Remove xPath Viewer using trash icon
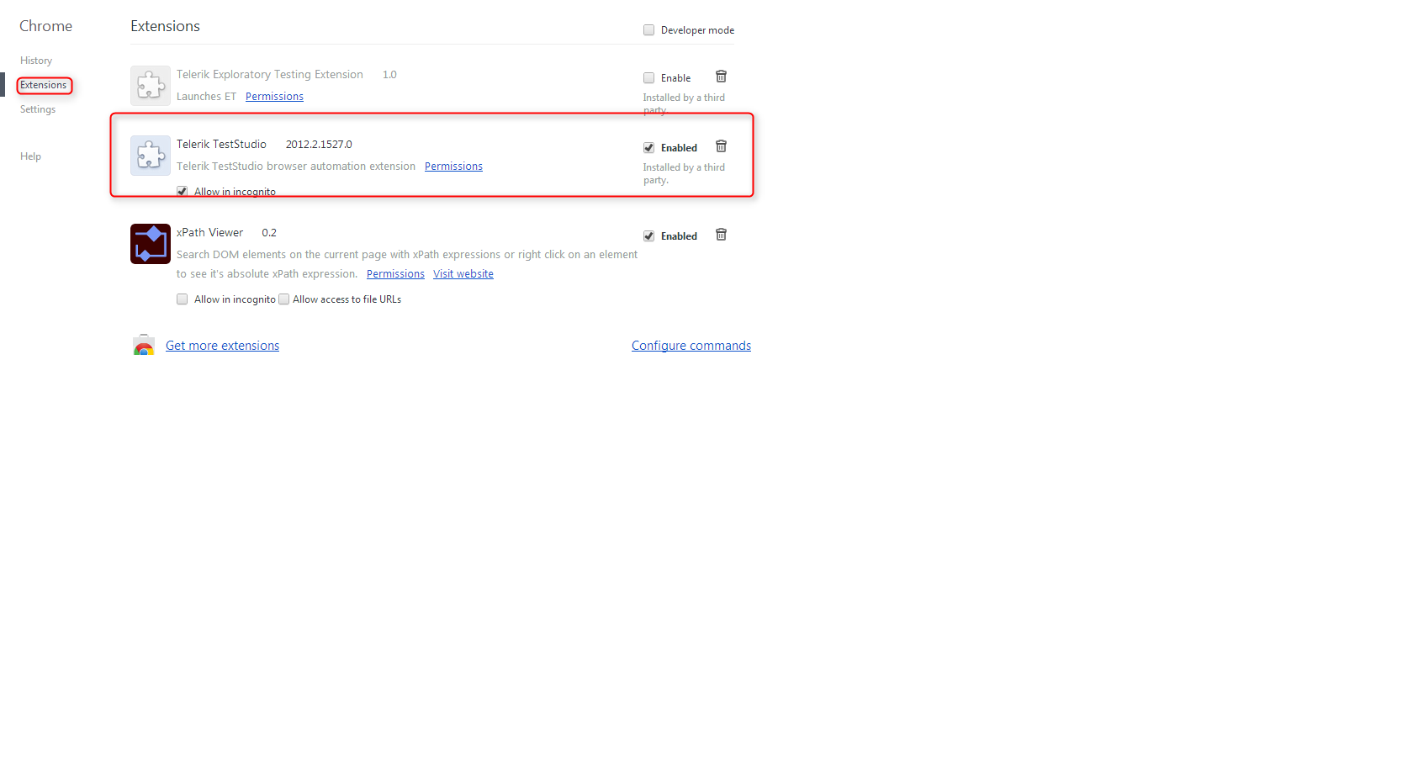Viewport: 1413px width, 762px height. [x=721, y=235]
